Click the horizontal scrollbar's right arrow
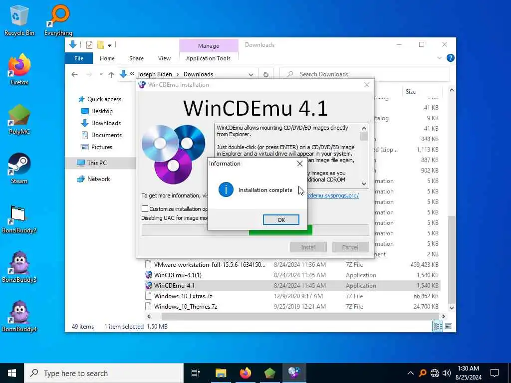This screenshot has width=511, height=383. pos(444,316)
